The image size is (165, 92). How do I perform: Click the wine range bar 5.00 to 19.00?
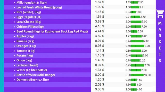click(x=137, y=75)
